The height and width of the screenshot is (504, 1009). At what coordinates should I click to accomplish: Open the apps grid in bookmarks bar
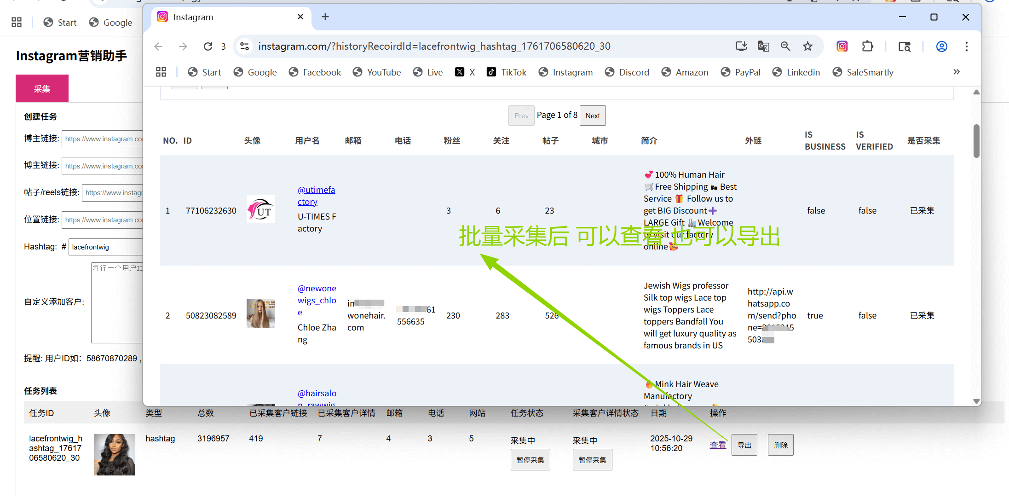[x=161, y=72]
